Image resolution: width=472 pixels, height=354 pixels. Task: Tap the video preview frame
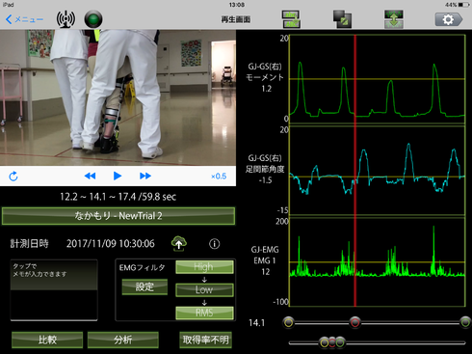click(118, 97)
